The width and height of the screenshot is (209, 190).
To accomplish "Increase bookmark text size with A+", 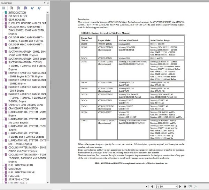I will (x=32, y=8).
